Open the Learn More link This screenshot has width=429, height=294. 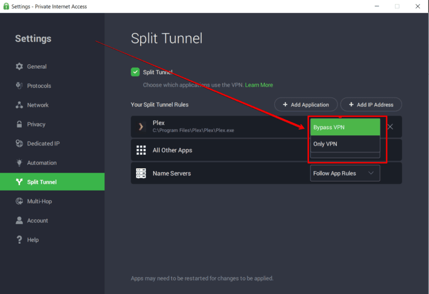point(259,85)
